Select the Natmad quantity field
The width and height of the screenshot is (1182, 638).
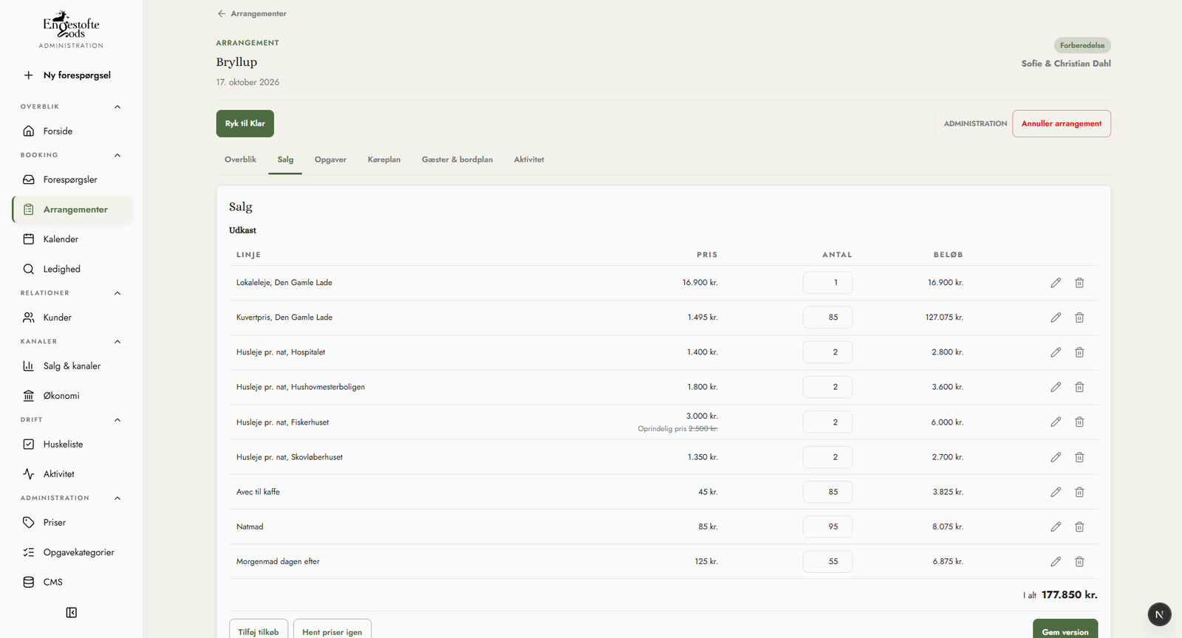[x=827, y=526]
